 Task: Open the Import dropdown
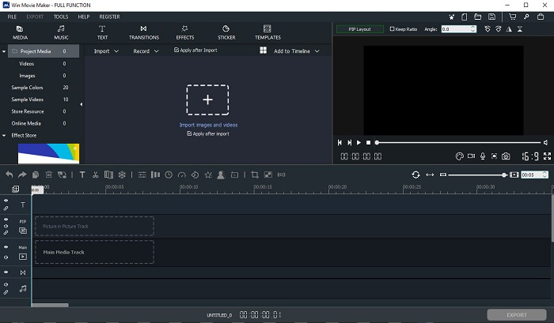click(x=106, y=51)
